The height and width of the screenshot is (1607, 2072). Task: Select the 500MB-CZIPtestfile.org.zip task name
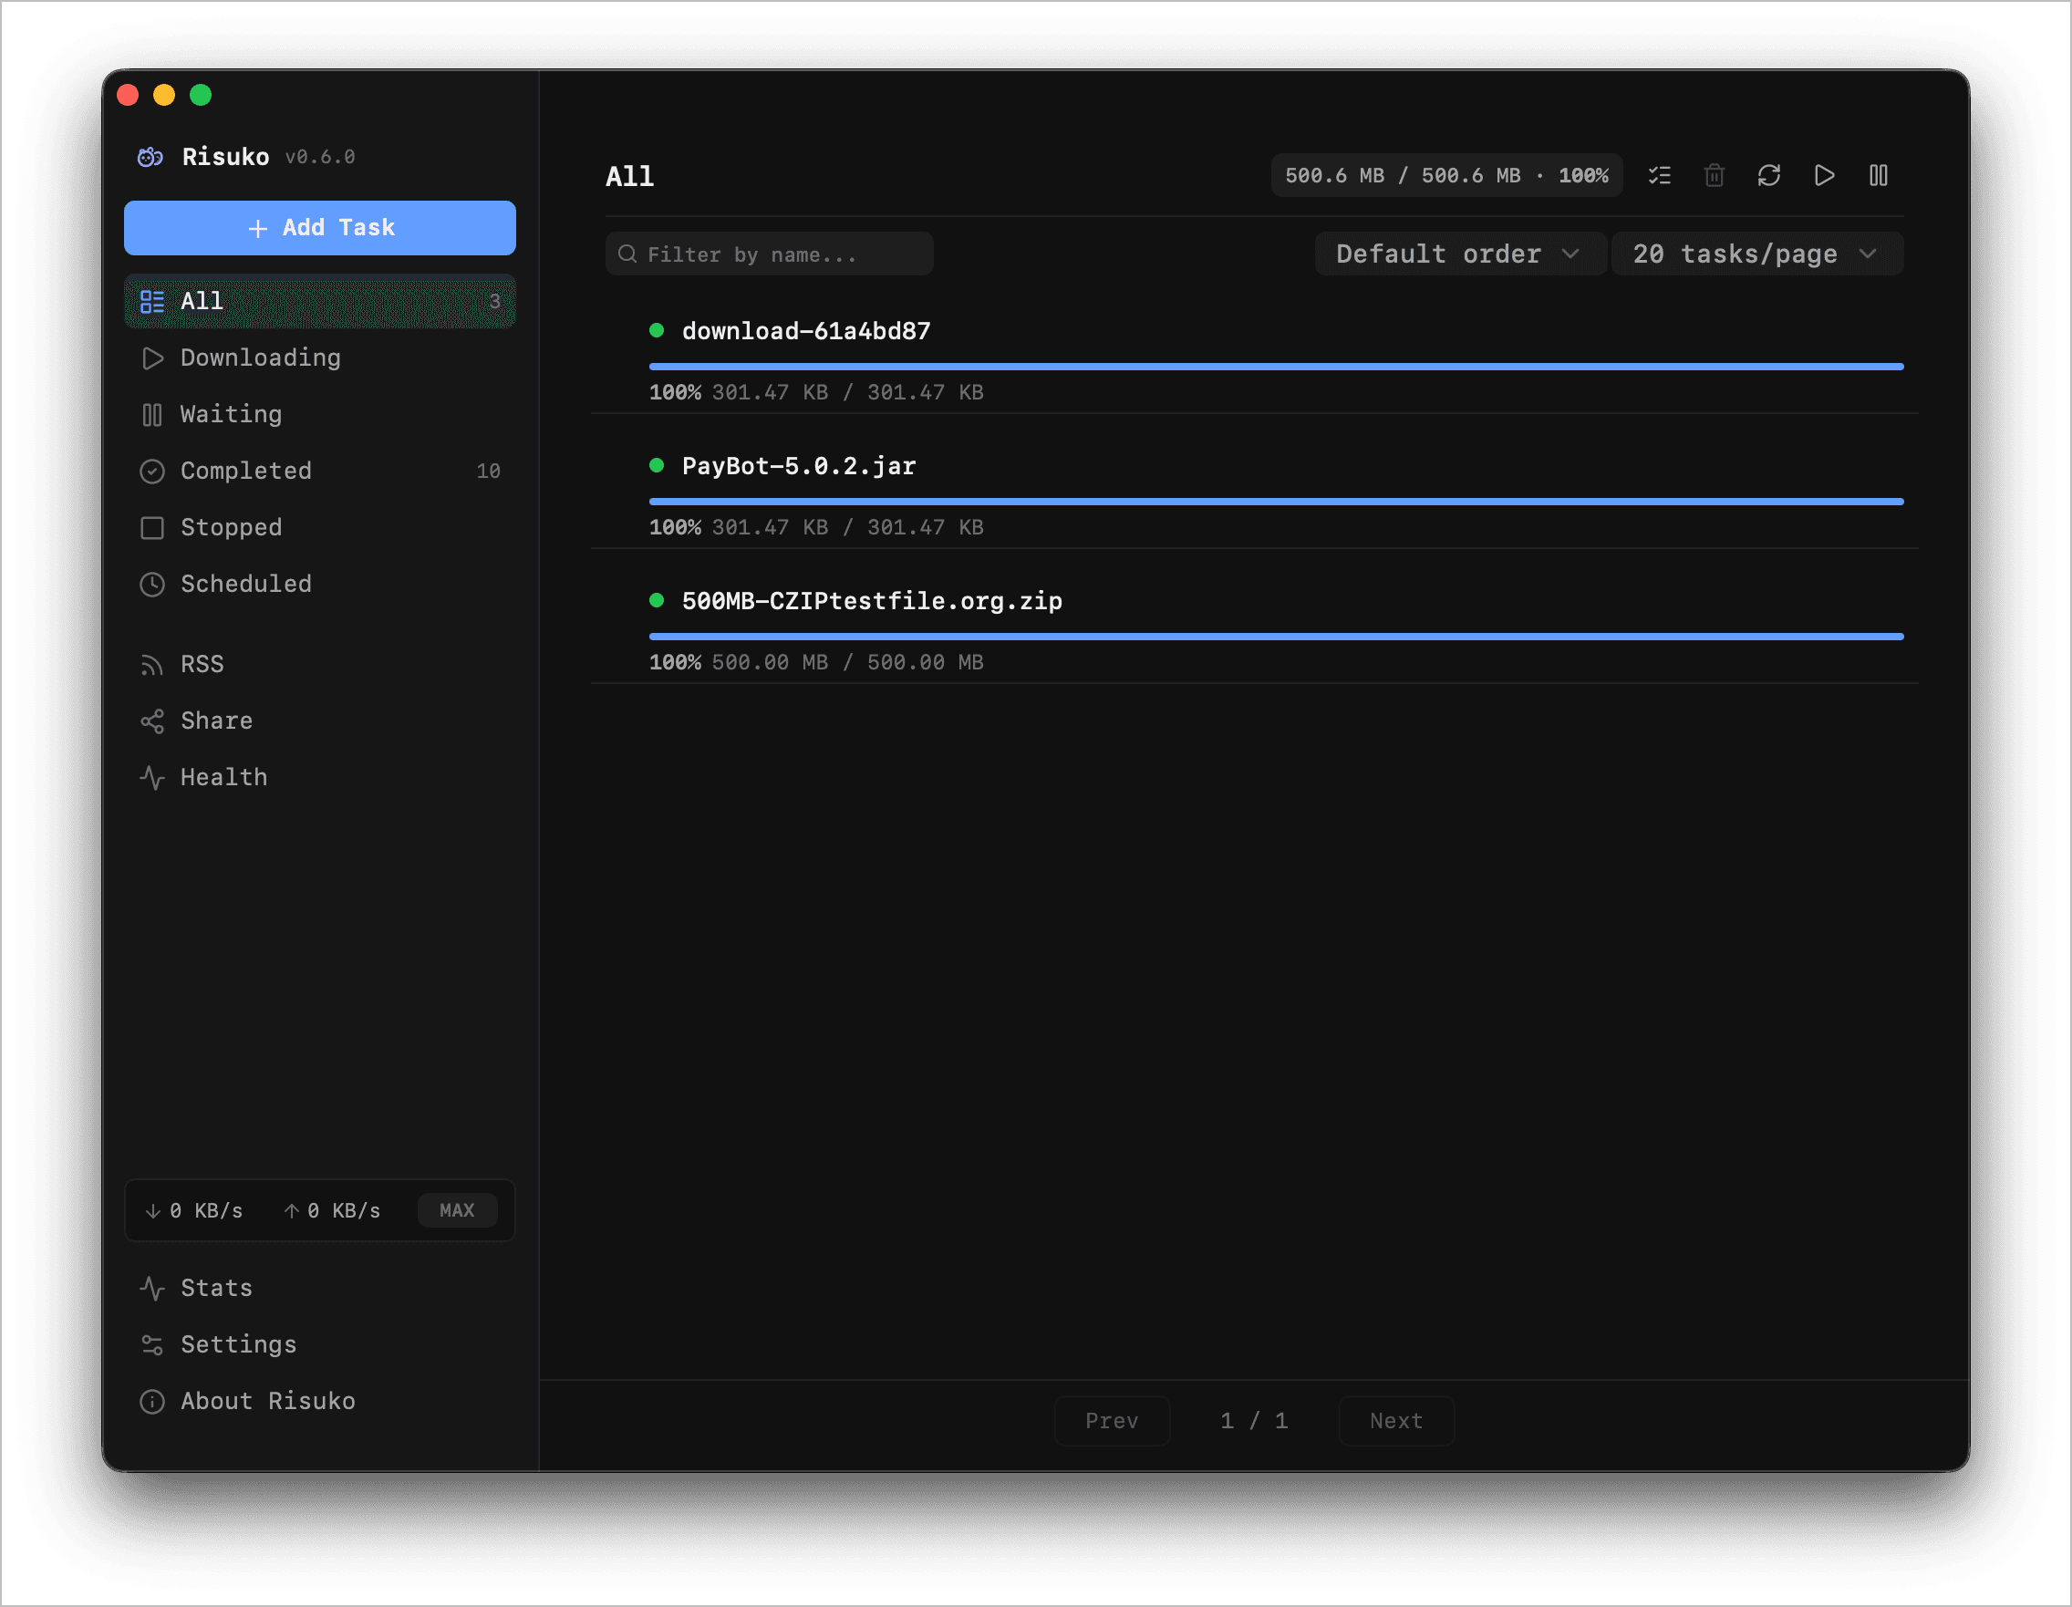[x=872, y=600]
